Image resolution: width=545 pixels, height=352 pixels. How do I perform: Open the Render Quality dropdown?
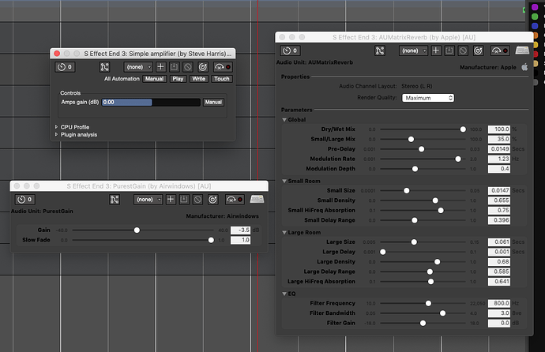point(427,98)
